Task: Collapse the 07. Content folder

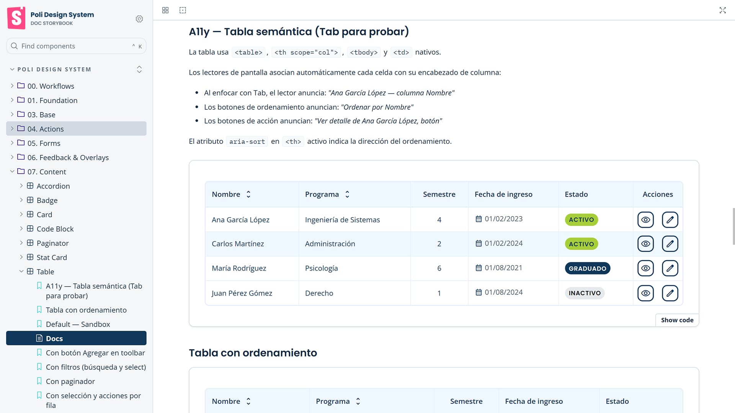Action: [76, 172]
